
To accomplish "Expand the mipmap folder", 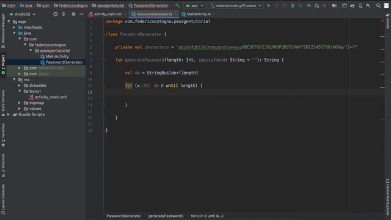I will 20,103.
